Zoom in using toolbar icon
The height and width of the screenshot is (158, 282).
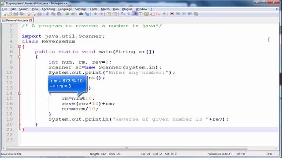point(95,14)
